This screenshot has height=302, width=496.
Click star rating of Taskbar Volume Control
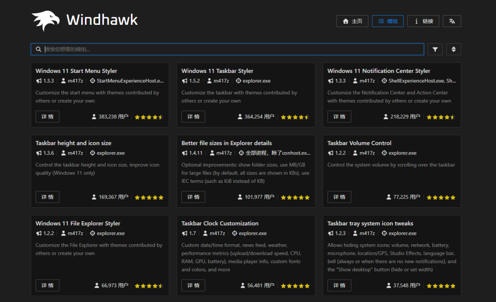click(x=441, y=198)
